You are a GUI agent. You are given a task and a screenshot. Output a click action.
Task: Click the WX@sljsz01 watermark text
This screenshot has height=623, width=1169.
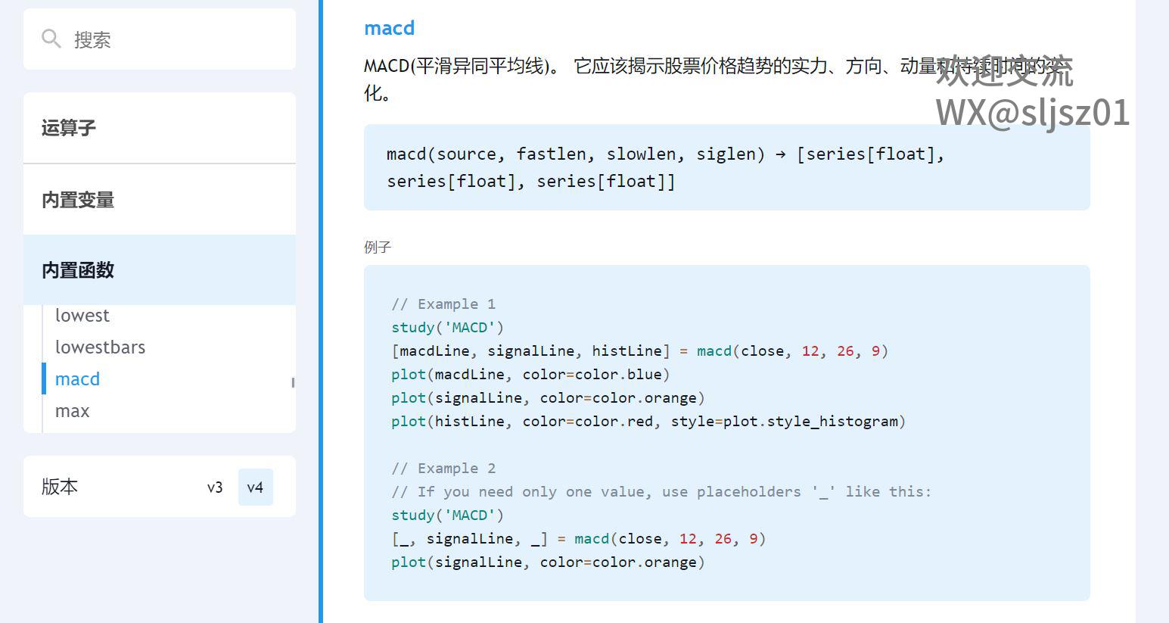point(1032,113)
